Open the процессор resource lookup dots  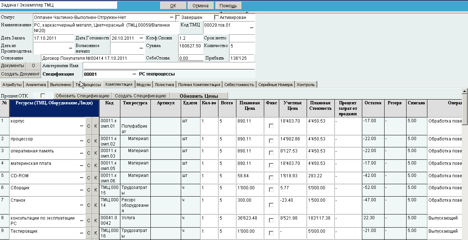point(82,141)
